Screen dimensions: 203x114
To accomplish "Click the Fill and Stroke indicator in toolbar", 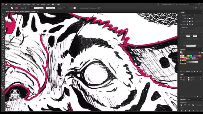I will click(x=3, y=88).
